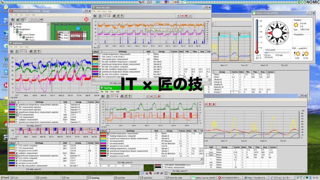Screen dimensions: 320x180
Task: Click the print icon in Vent lee side toolbar
Action: click(x=114, y=16)
